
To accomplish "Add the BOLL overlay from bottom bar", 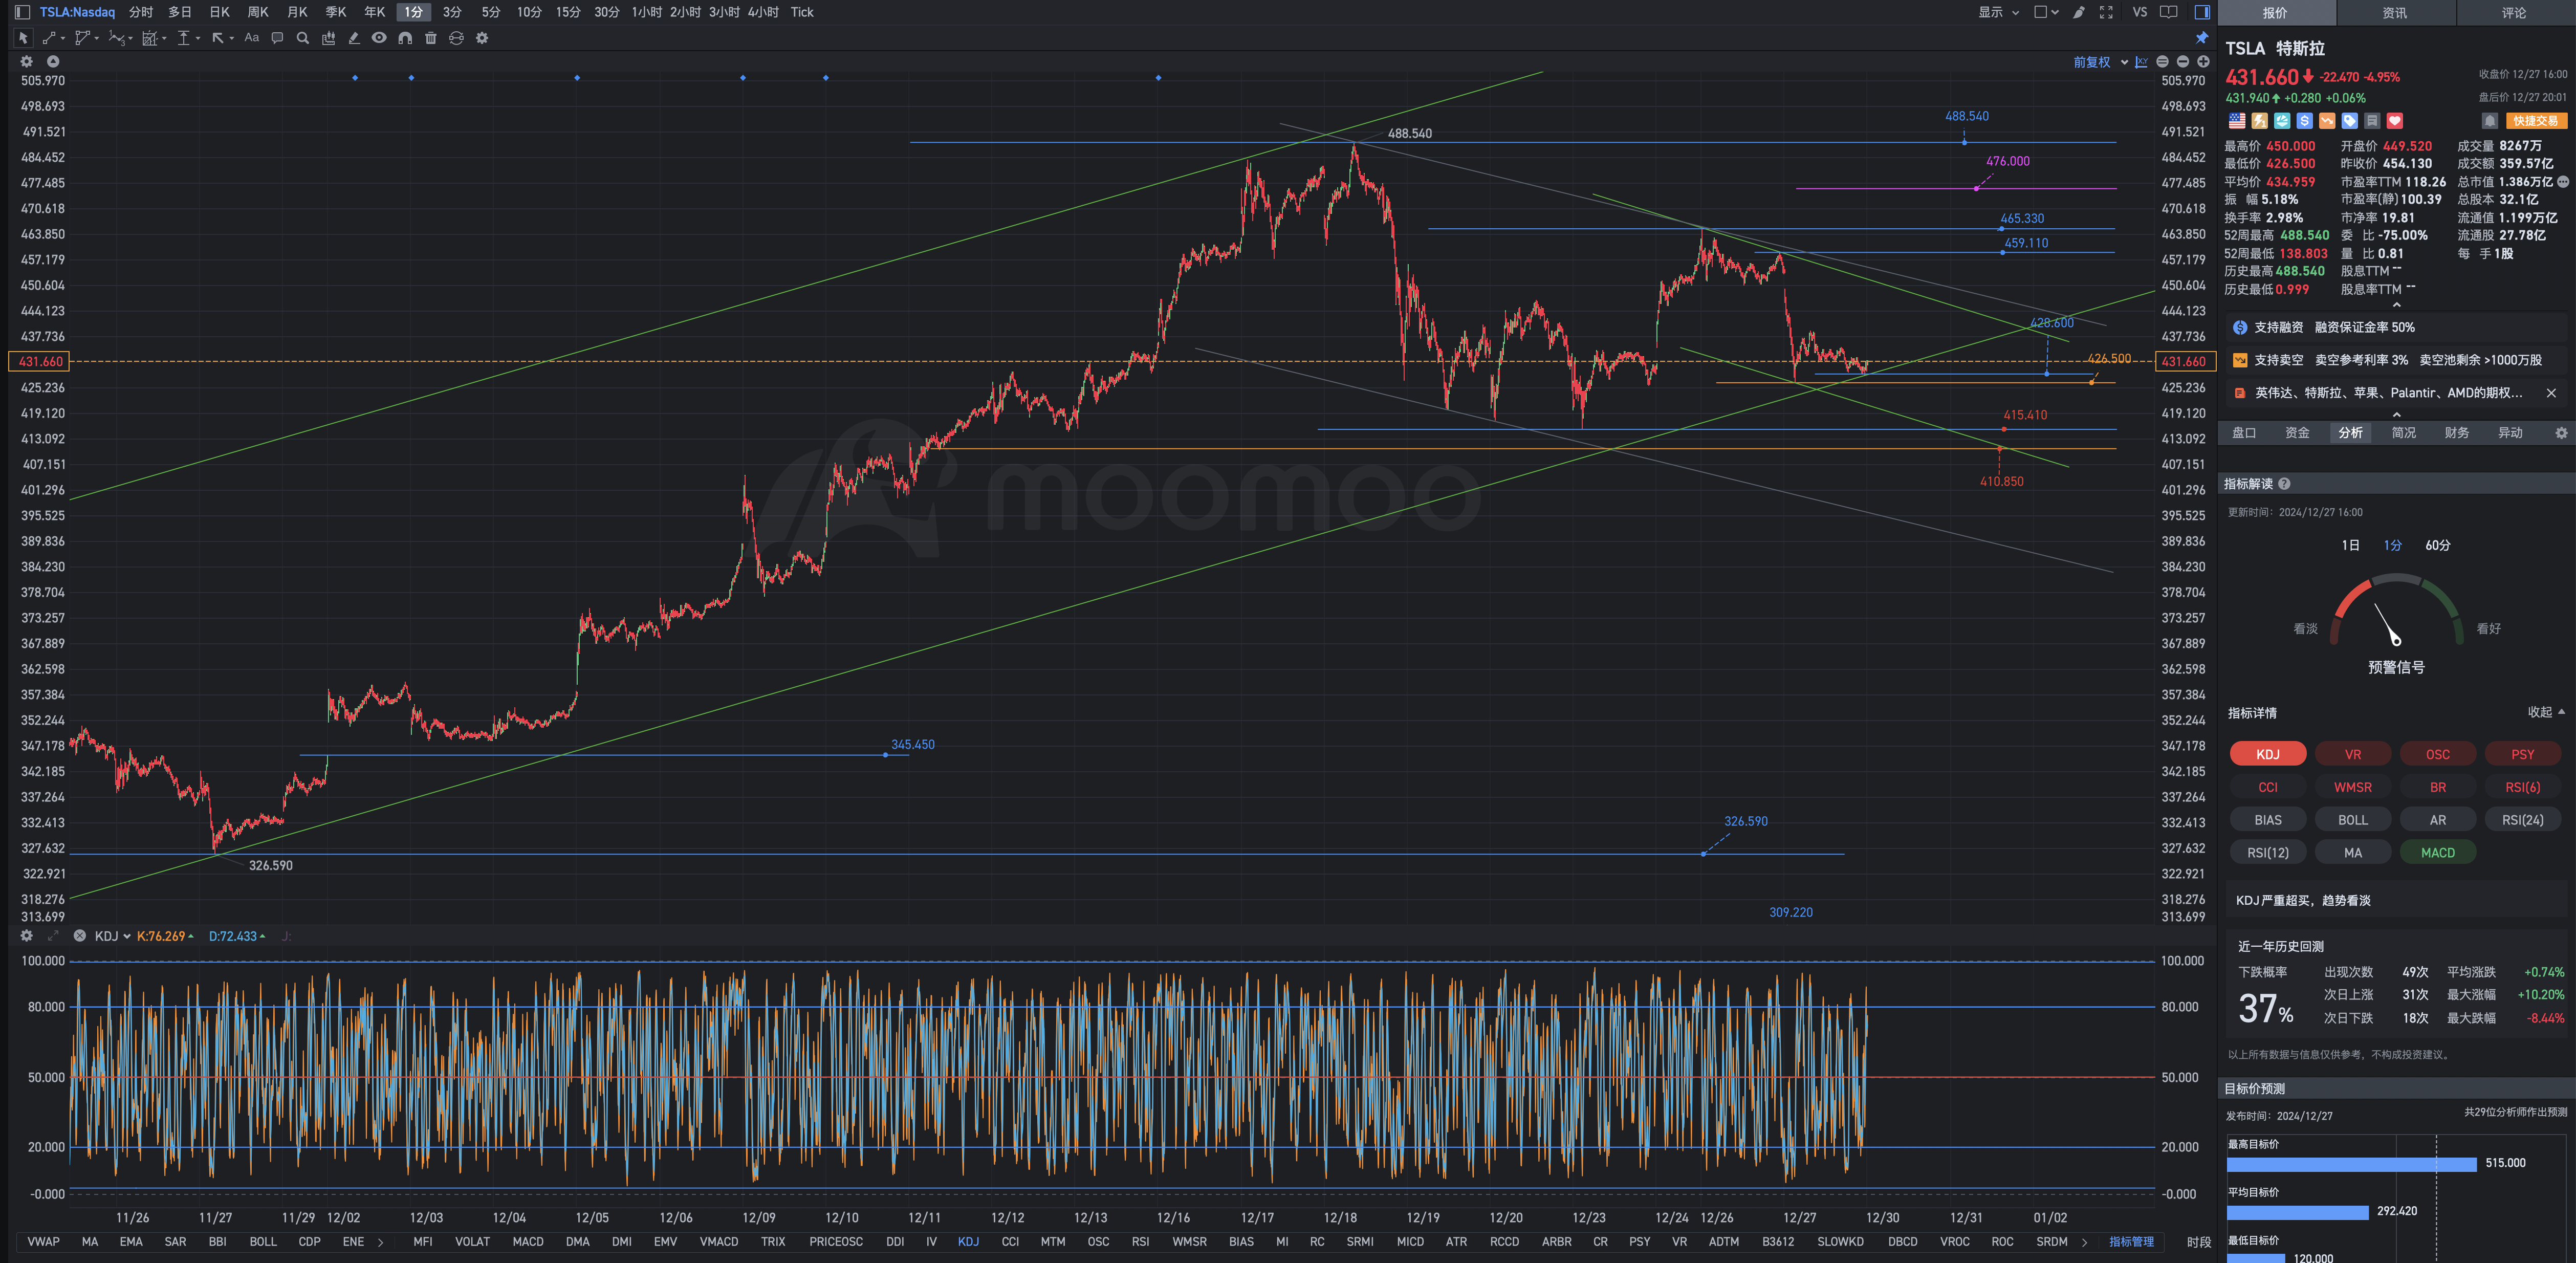I will point(263,1242).
